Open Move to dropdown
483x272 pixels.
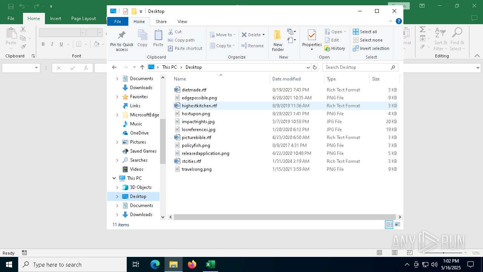(x=223, y=35)
